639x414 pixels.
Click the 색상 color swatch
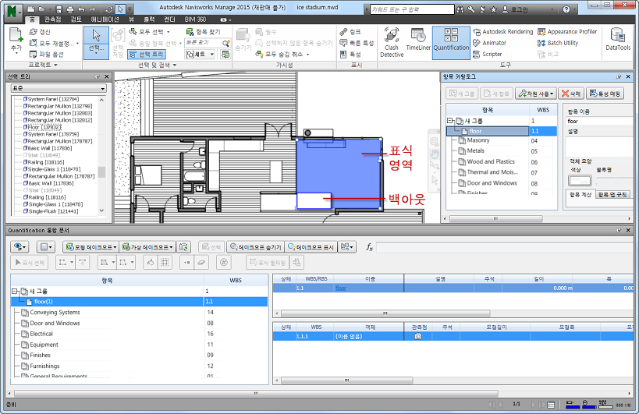[580, 180]
